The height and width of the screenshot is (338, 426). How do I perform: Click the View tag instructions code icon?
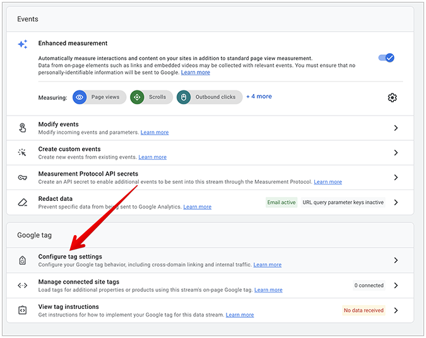tap(22, 310)
